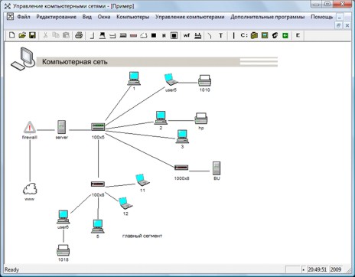Select computer node labeled 1
The image size is (355, 277).
(x=134, y=78)
